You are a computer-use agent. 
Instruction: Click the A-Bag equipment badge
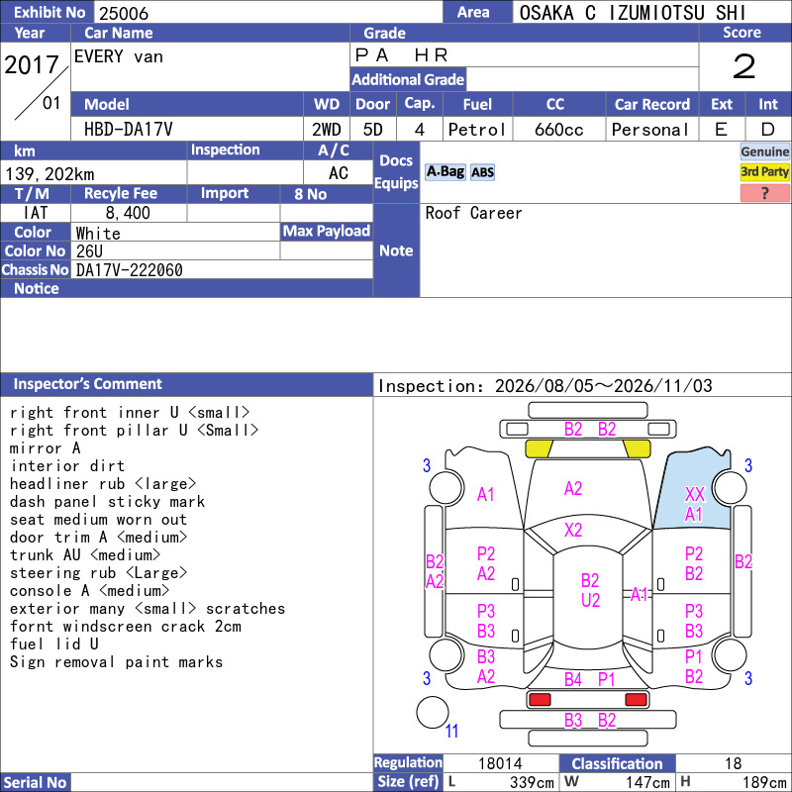tap(445, 172)
